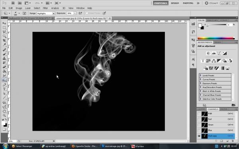Select the Horizontal Type tool

pyautogui.click(x=4, y=89)
